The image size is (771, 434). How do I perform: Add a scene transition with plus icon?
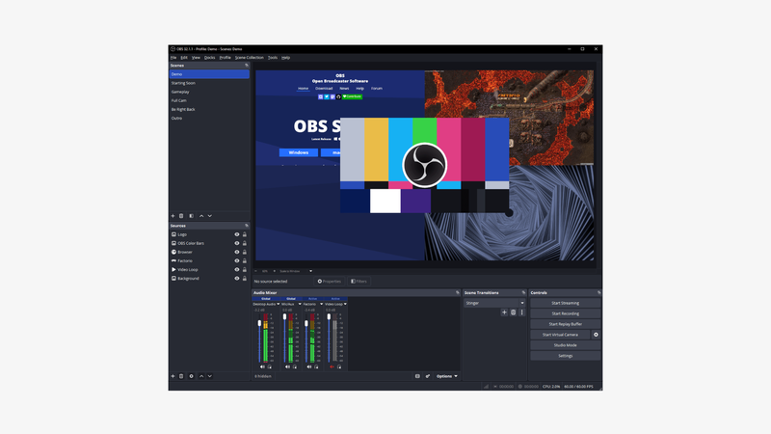(x=504, y=312)
